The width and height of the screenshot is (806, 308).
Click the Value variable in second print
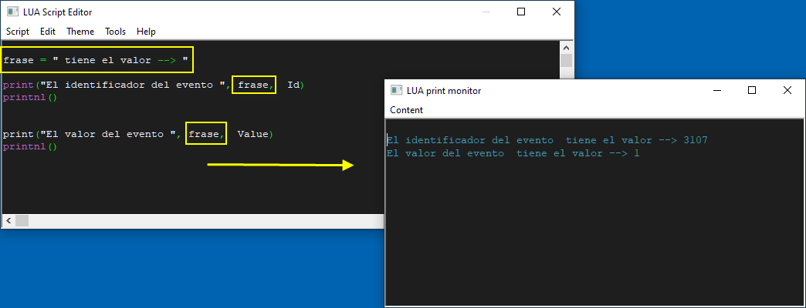252,134
